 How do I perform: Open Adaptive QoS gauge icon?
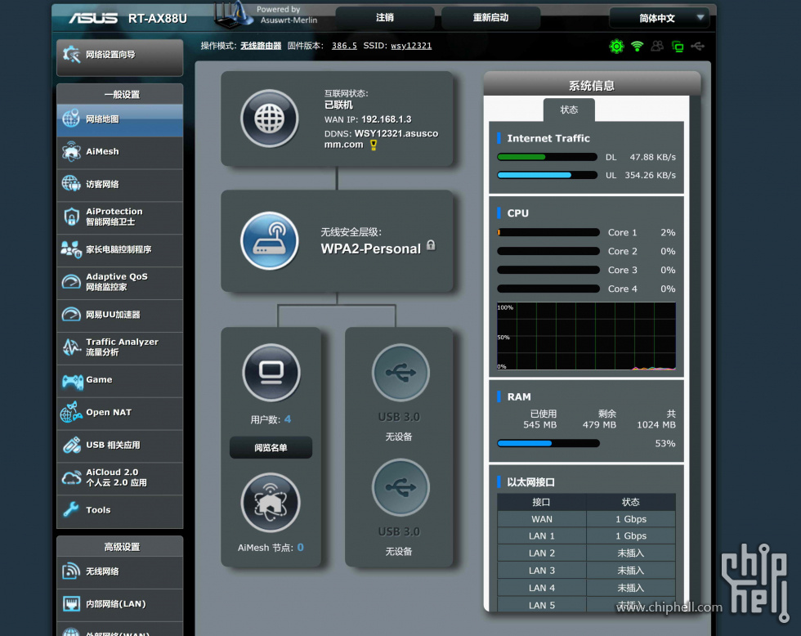(x=71, y=282)
